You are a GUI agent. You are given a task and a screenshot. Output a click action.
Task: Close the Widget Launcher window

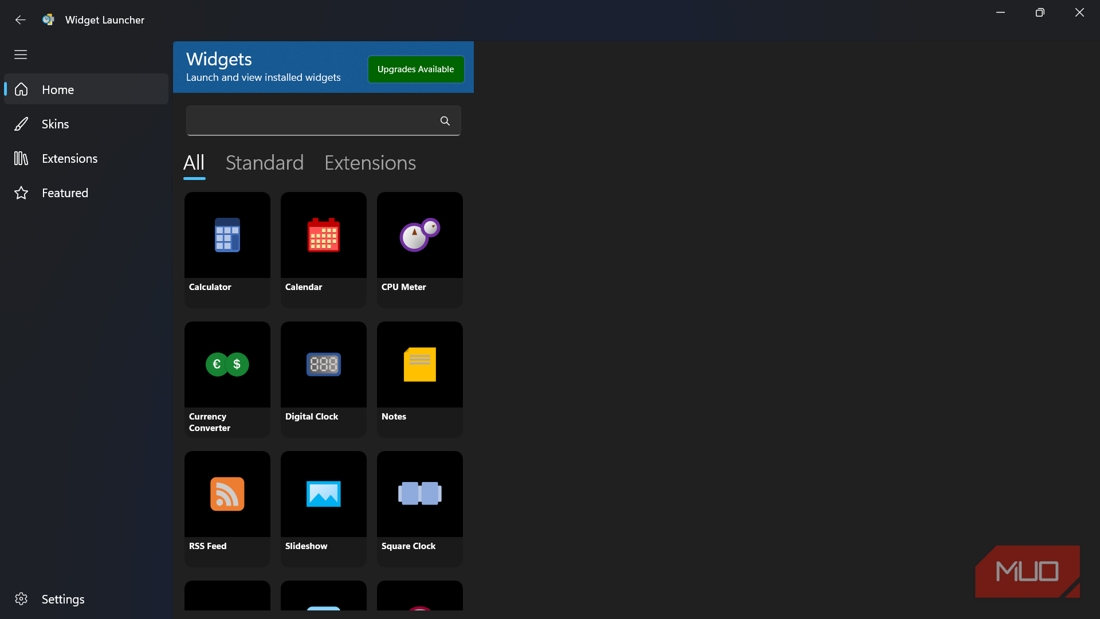coord(1079,13)
